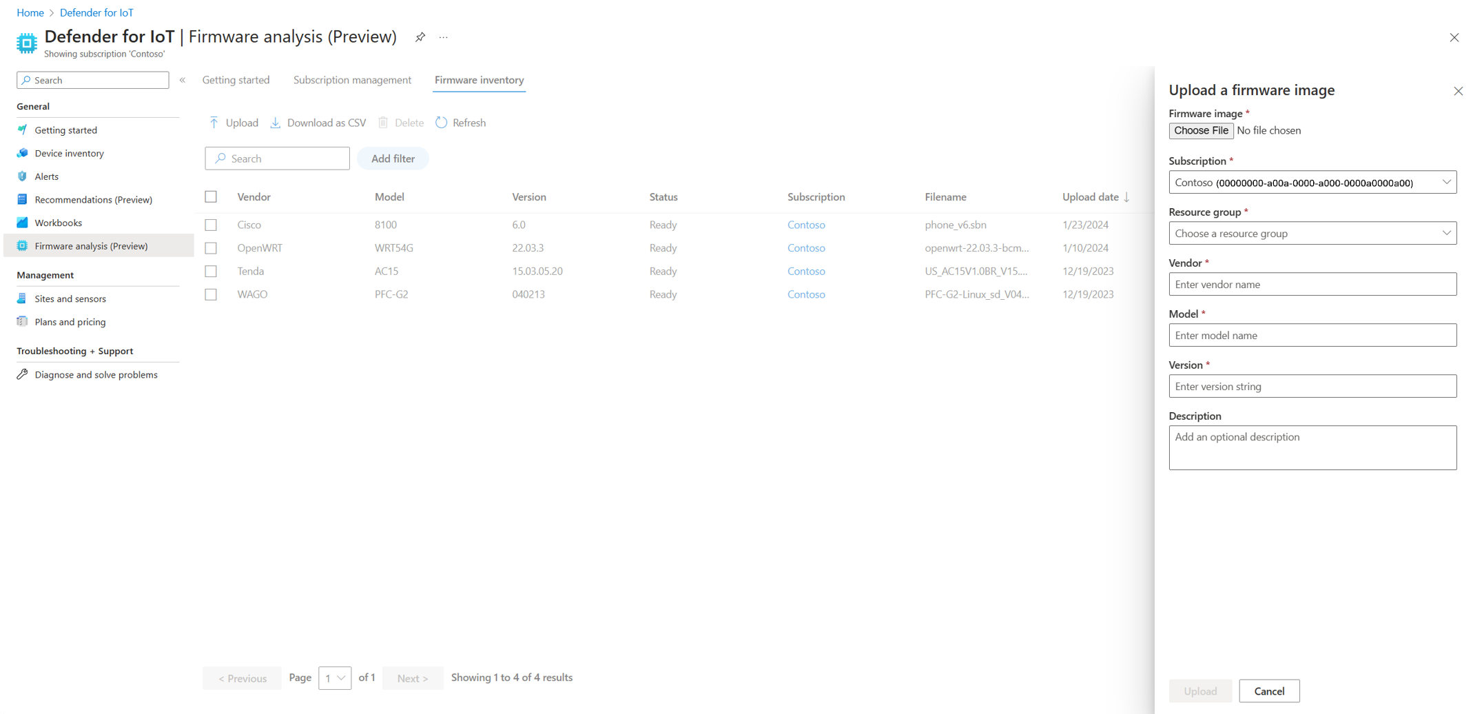Click the Device inventory icon
Image resolution: width=1473 pixels, height=714 pixels.
click(x=23, y=153)
